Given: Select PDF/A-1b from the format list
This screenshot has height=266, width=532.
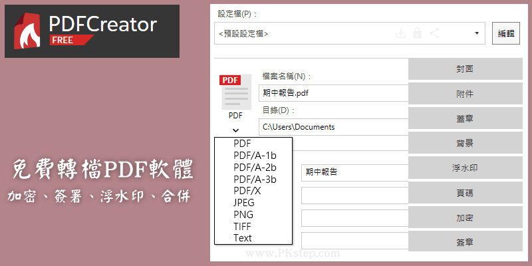Looking at the screenshot, I should (x=255, y=156).
